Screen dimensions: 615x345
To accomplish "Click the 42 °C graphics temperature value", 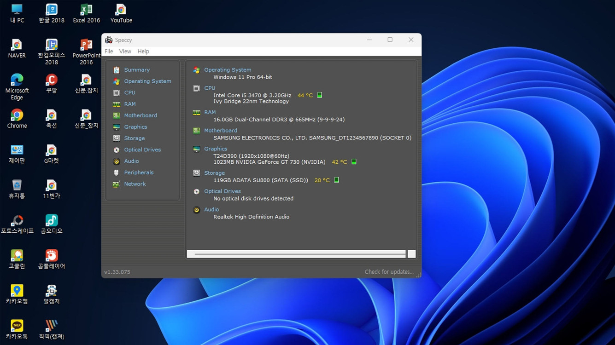I will 340,162.
